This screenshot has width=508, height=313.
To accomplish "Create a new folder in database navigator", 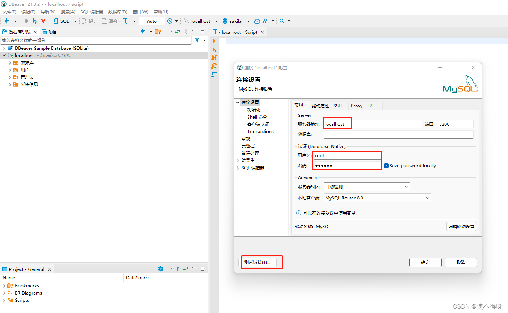I will pos(158,32).
